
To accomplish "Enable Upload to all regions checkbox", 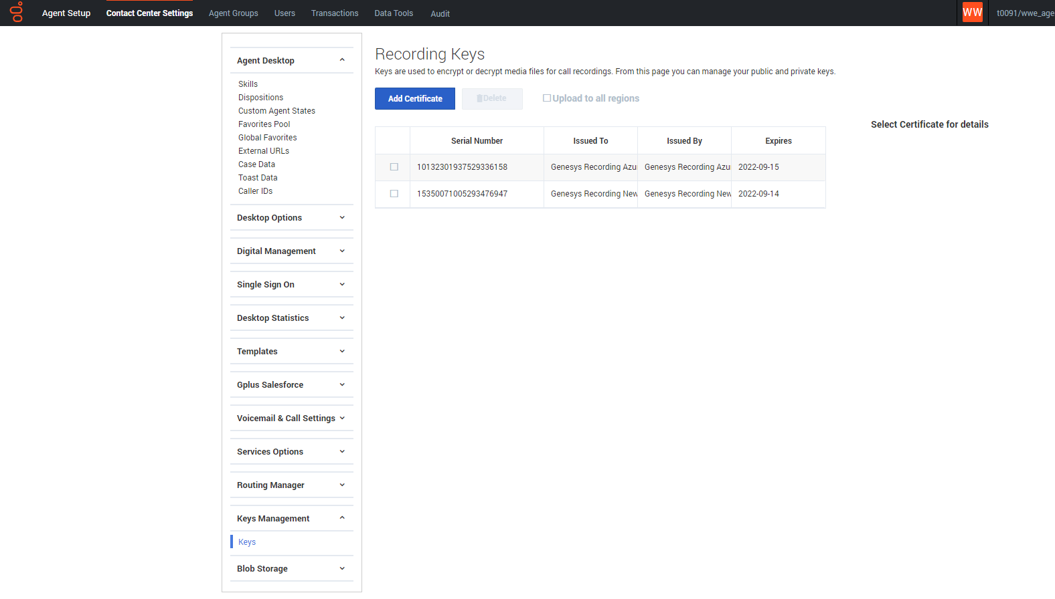I will (547, 98).
